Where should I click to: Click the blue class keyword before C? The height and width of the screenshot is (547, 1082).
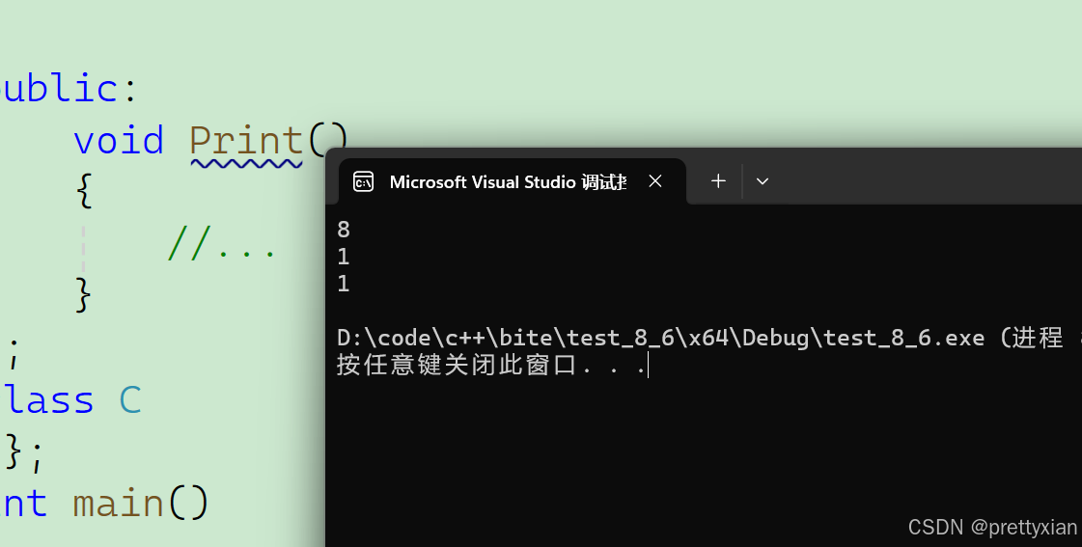(x=48, y=399)
